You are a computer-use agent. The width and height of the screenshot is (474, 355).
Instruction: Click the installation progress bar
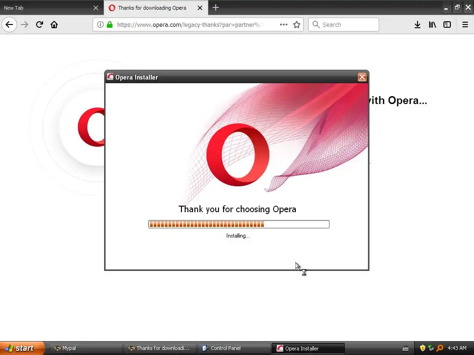[238, 224]
